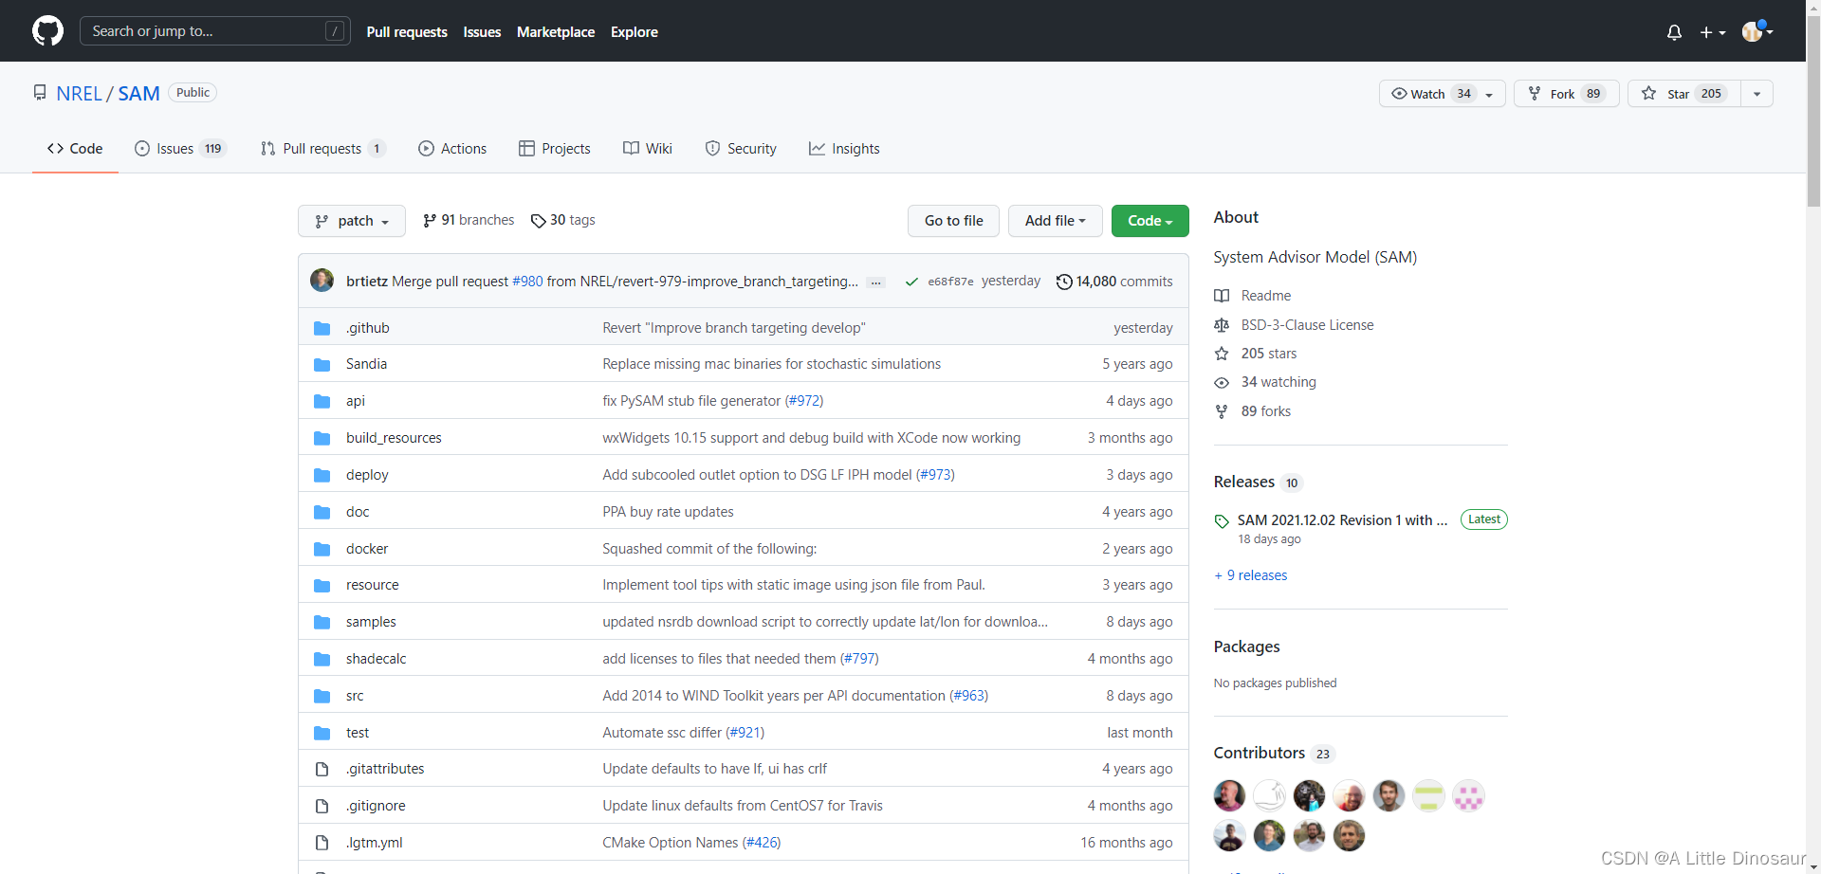Open the Insights tab
Viewport: 1821px width, 874px height.
[x=844, y=149]
